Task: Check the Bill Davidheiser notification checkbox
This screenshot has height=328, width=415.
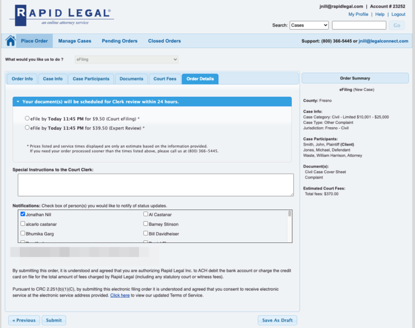Action: tap(145, 233)
